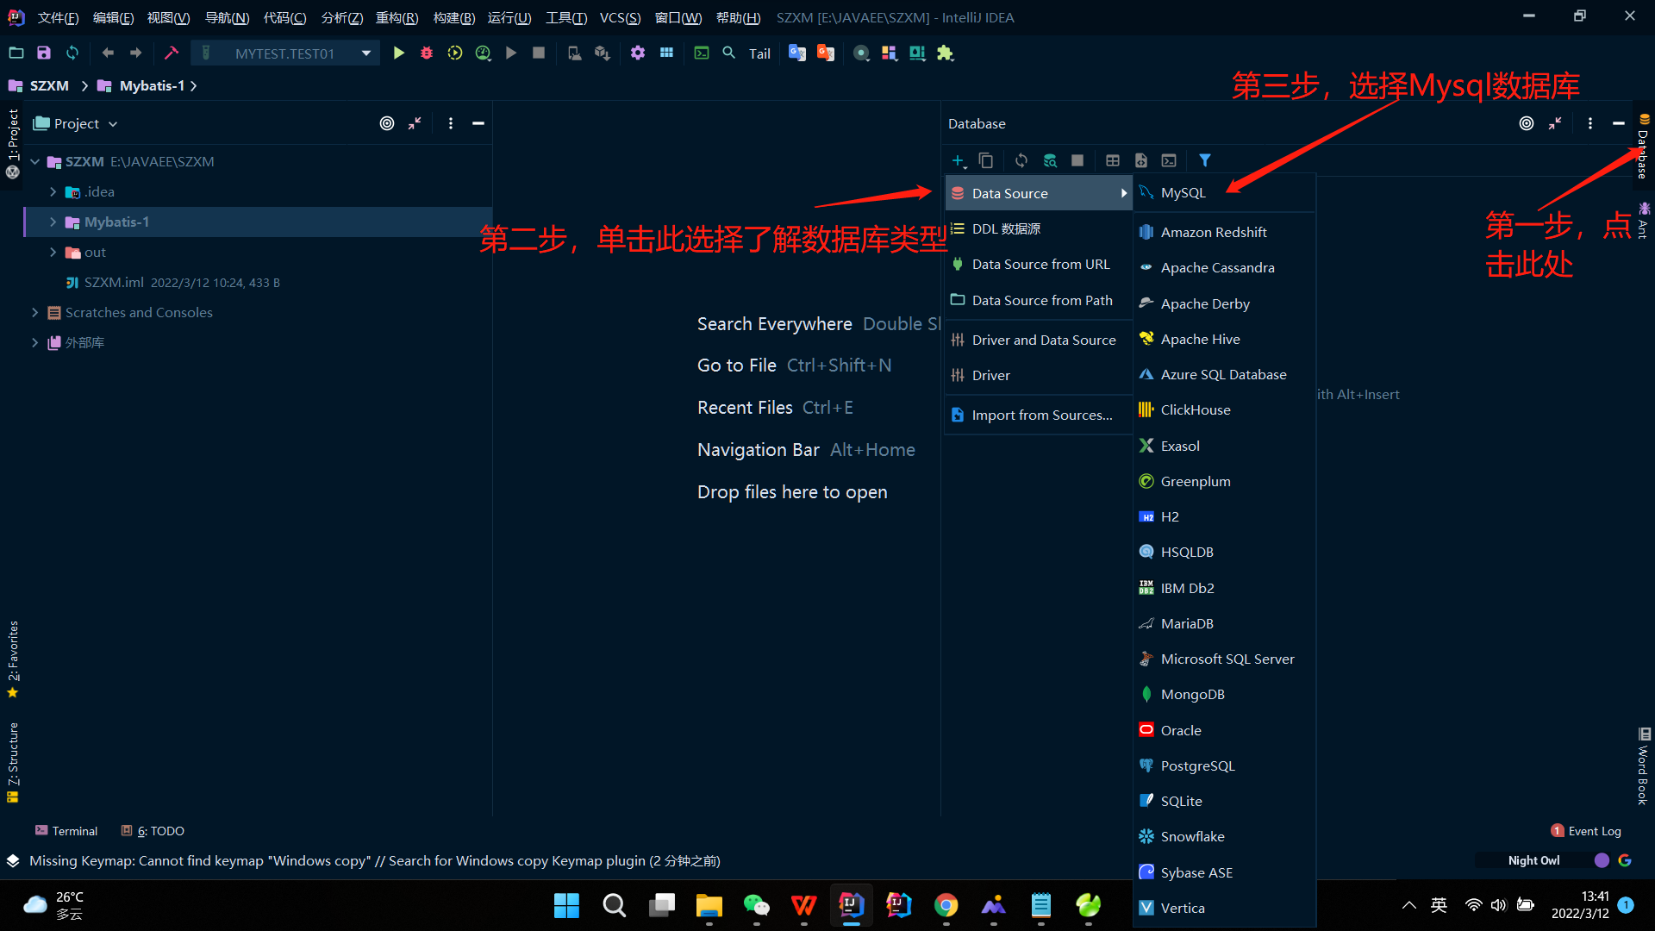
Task: Click Data Source from URL entry
Action: [1039, 264]
